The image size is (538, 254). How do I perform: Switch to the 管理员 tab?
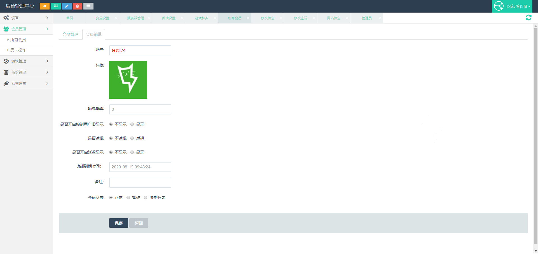pos(367,18)
